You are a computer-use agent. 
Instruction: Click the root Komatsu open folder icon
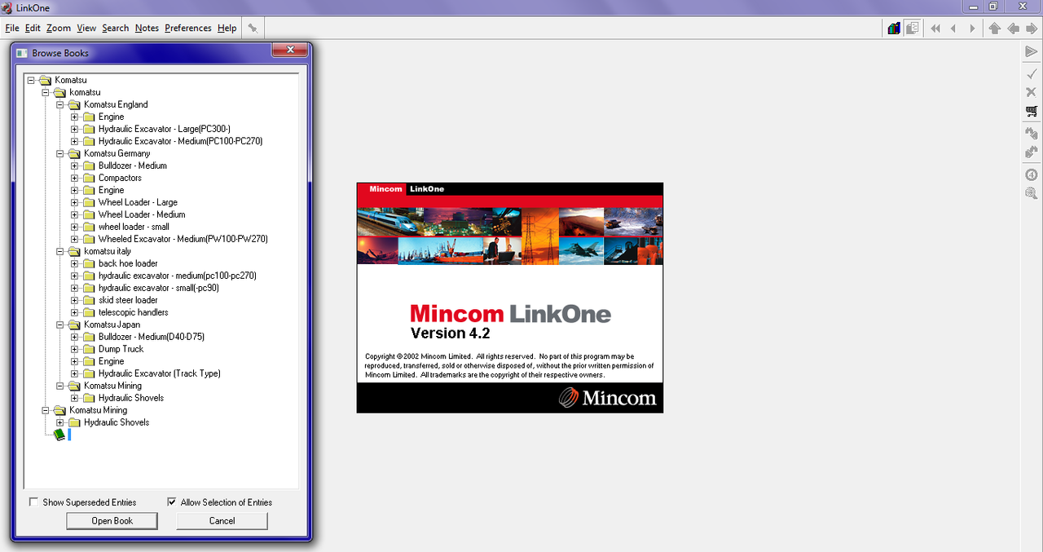click(45, 80)
